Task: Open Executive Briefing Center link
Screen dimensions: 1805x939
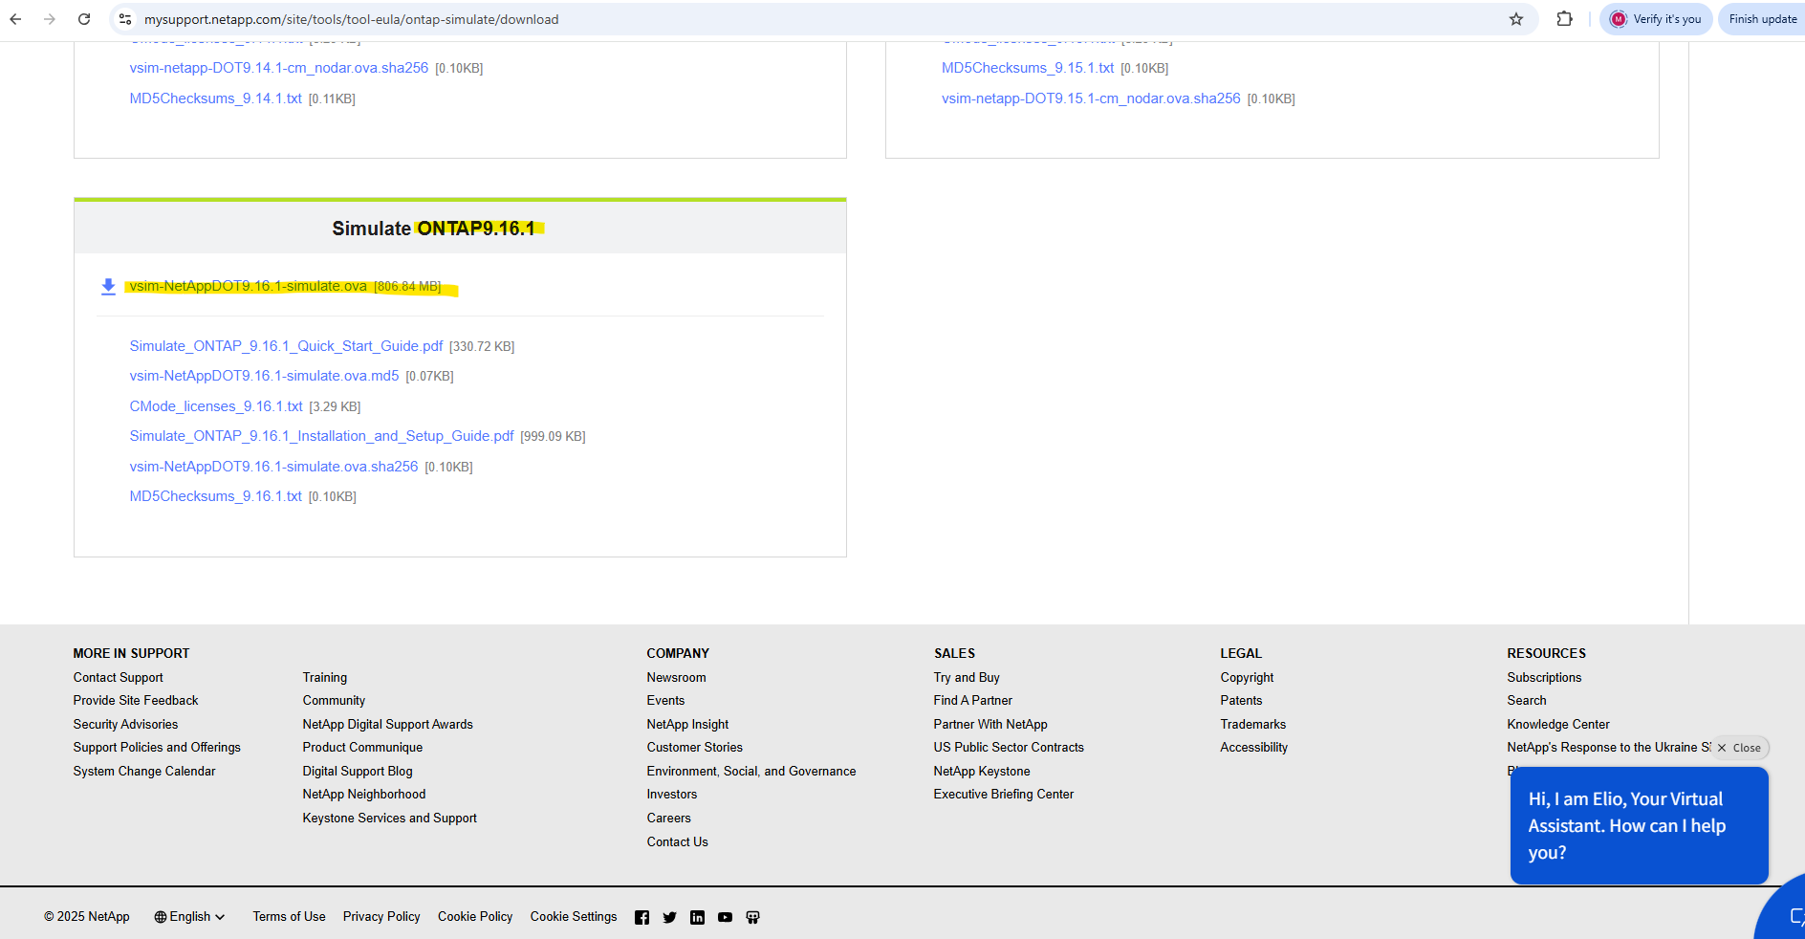Action: tap(1004, 794)
